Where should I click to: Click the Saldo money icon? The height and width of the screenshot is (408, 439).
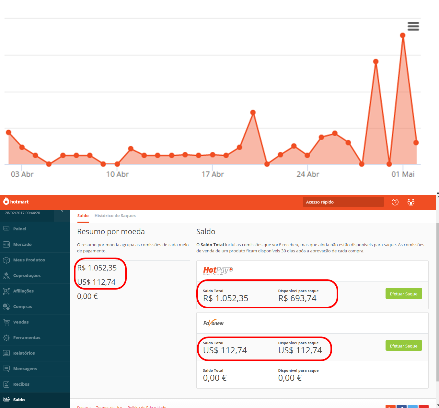pos(6,399)
